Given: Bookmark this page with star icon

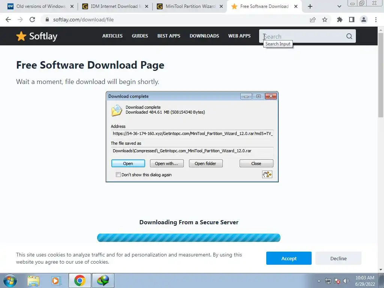Looking at the screenshot, I should (325, 19).
